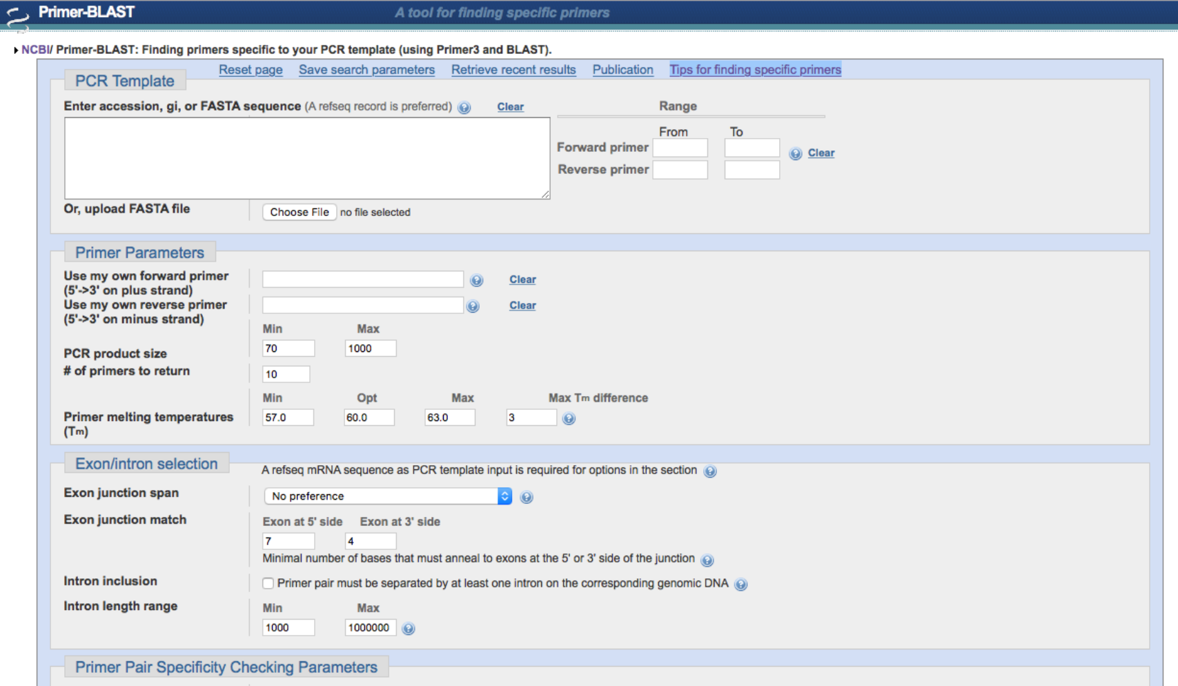Open help icon for Exon junction span
1178x686 pixels.
[527, 497]
